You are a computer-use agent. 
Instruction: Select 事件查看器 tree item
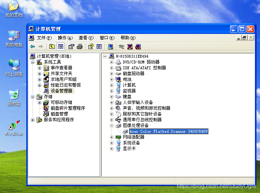62,68
